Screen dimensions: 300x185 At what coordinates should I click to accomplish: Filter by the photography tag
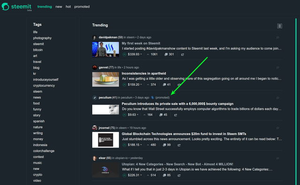pos(42,38)
